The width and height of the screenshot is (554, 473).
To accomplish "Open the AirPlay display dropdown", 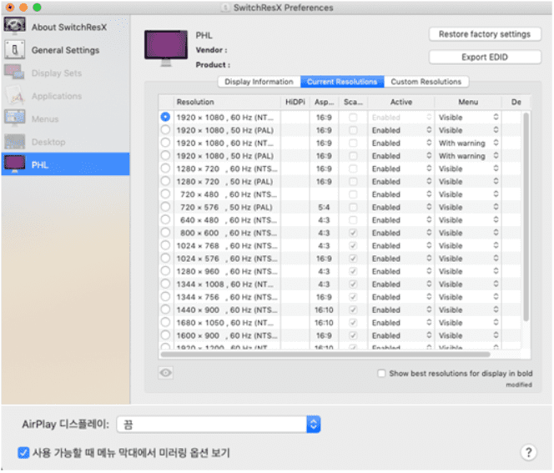I will (x=219, y=425).
